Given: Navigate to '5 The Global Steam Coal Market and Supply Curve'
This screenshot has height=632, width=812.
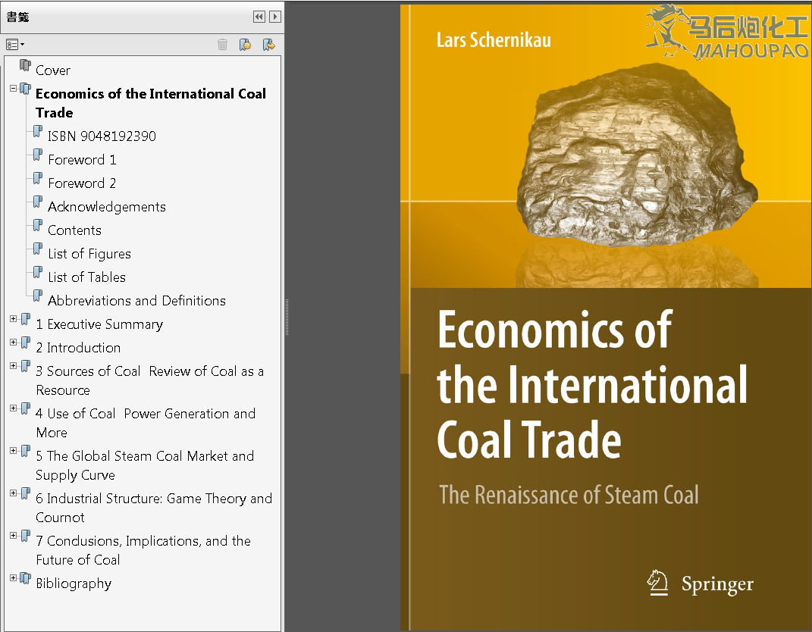Looking at the screenshot, I should pos(145,465).
